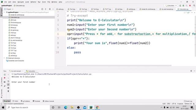Open the Refactor menu
Image resolution: width=196 pixels, height=110 pixels.
coord(33,2)
